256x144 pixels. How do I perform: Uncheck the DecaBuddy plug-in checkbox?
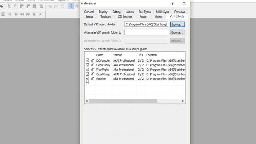click(87, 65)
